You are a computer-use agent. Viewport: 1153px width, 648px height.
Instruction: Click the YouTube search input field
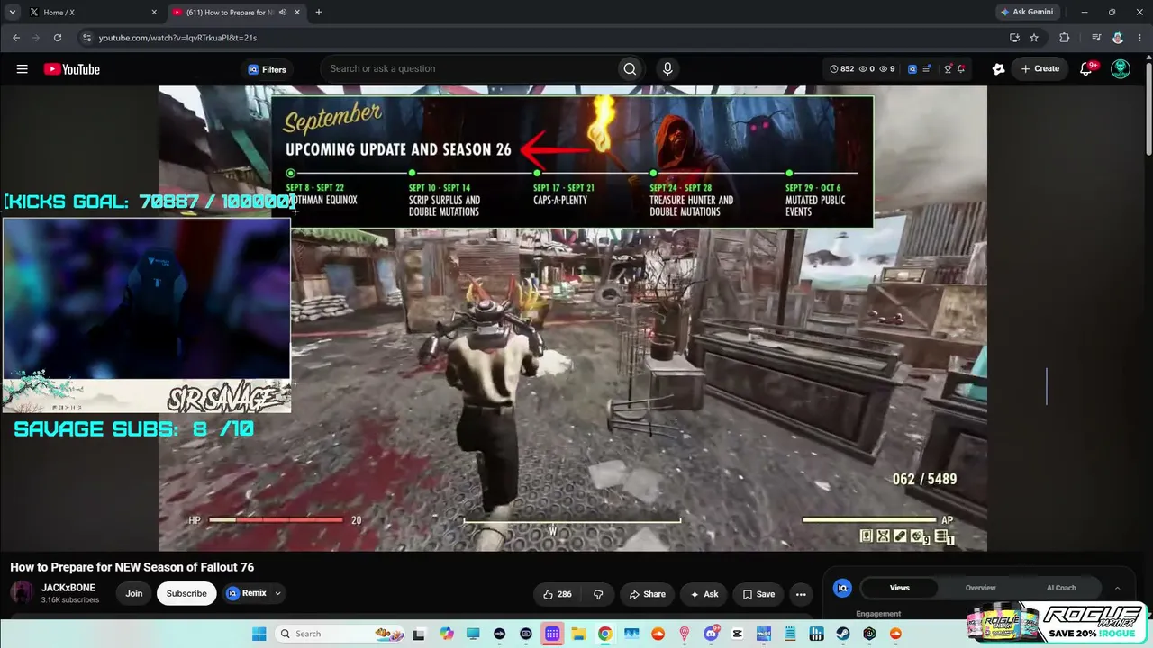(468, 69)
